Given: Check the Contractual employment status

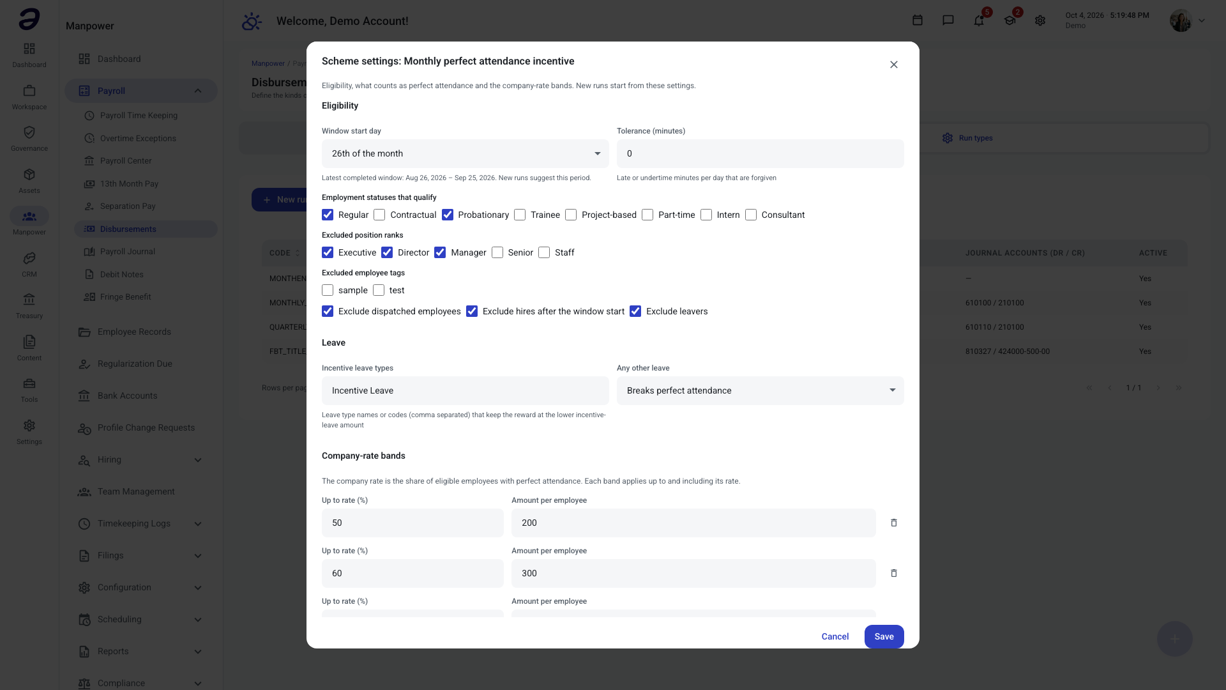Looking at the screenshot, I should coord(379,215).
